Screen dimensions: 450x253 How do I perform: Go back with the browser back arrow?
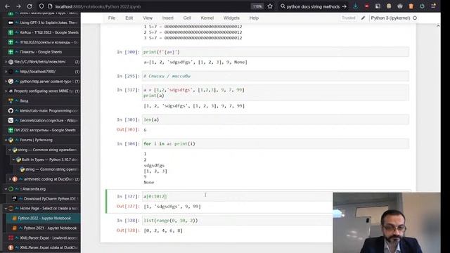8,6
